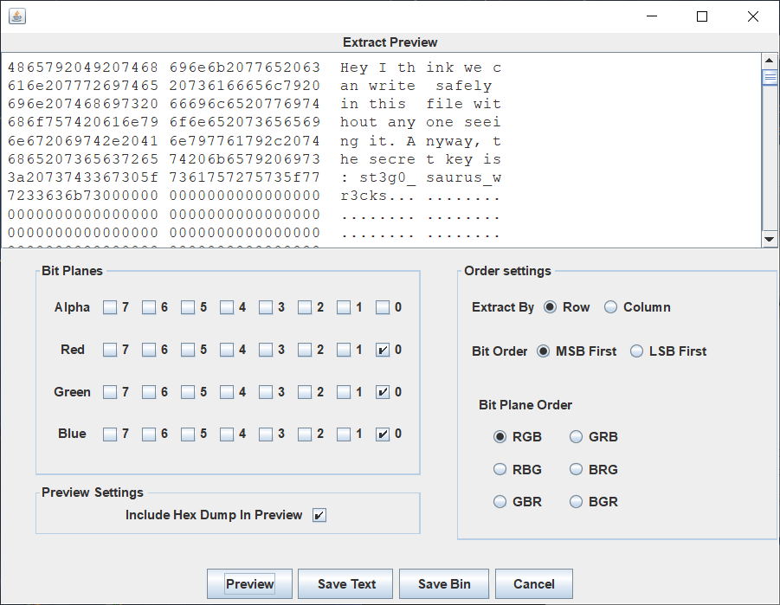The image size is (780, 605).
Task: Enable Red bit plane 4
Action: (x=227, y=350)
